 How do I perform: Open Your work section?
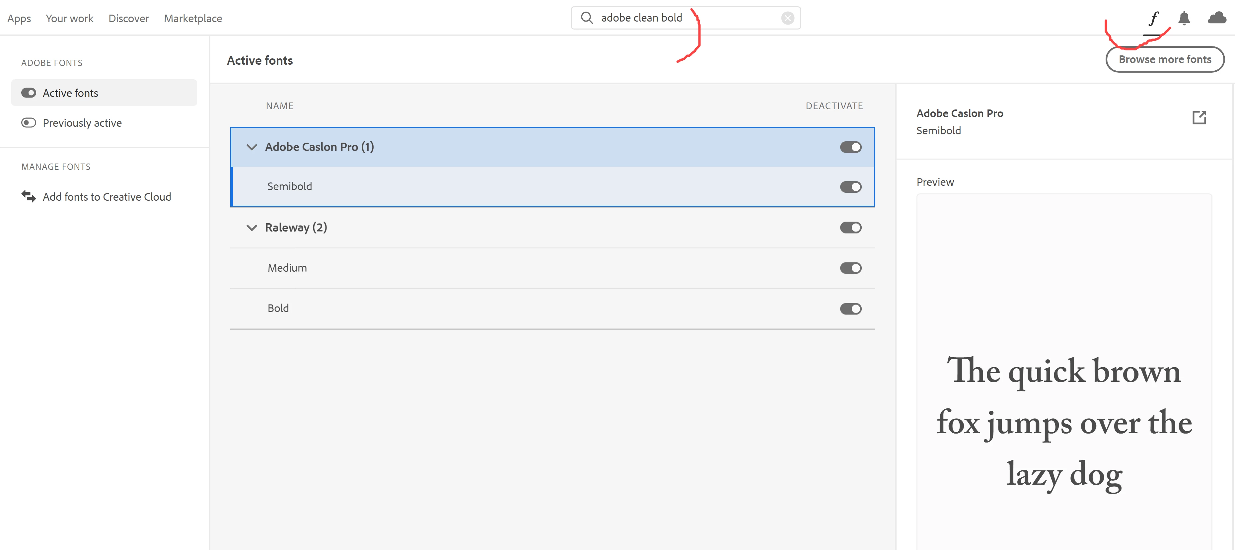(70, 19)
